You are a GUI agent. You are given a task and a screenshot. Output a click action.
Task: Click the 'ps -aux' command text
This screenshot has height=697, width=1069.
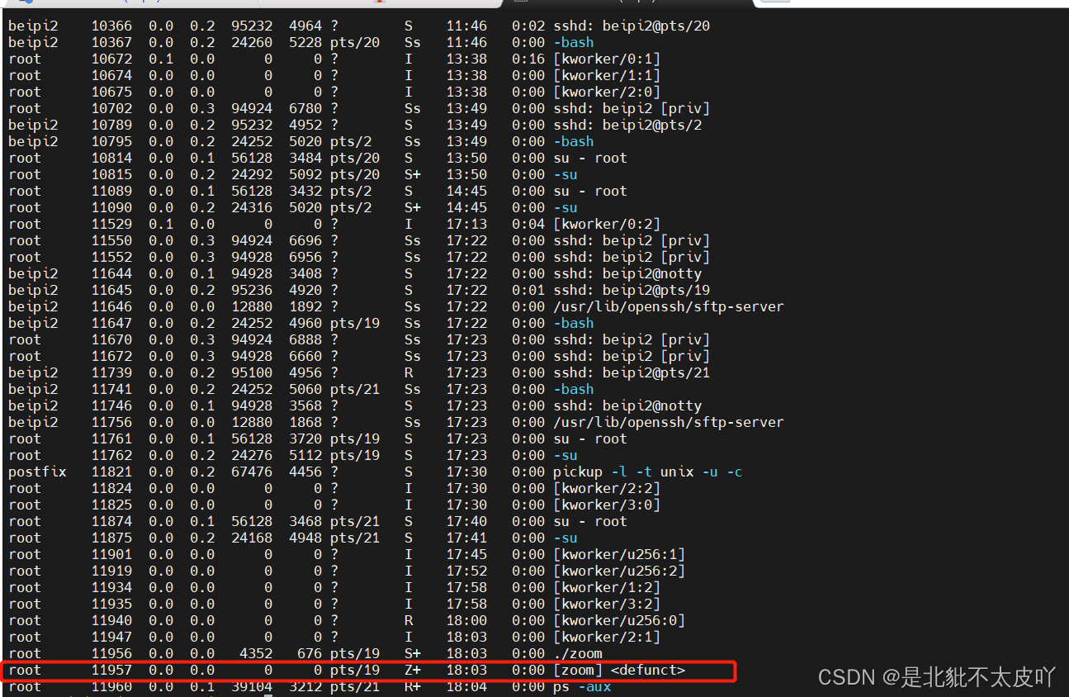click(x=582, y=686)
